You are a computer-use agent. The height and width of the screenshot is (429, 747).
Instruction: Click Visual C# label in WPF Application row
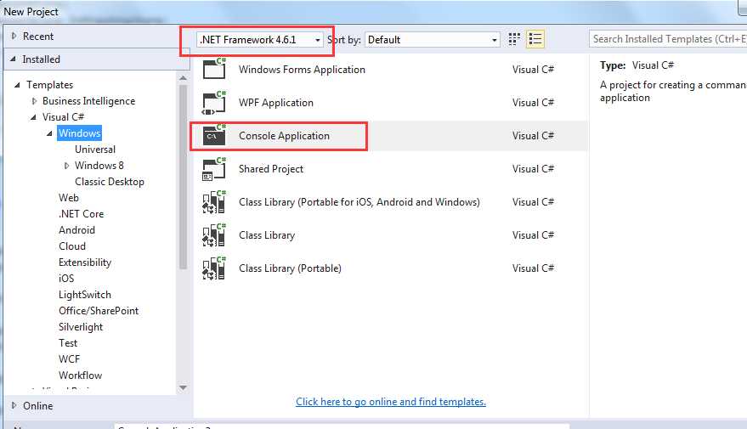point(533,103)
